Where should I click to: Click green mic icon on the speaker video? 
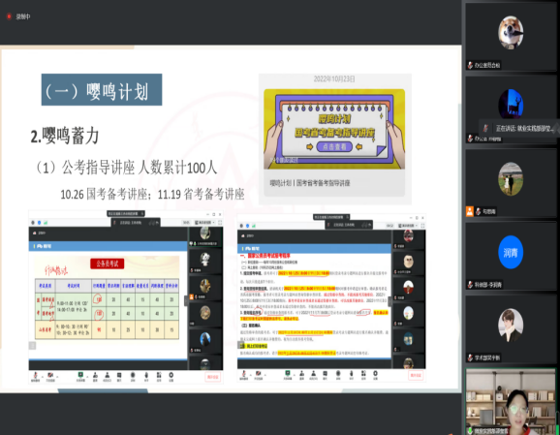tap(470, 431)
